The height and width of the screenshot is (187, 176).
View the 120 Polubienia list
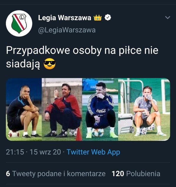(136, 174)
